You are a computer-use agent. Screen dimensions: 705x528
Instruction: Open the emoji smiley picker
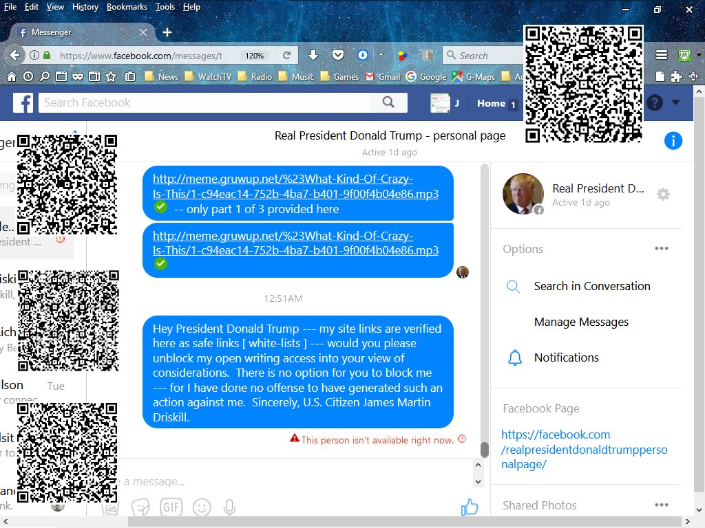[202, 507]
